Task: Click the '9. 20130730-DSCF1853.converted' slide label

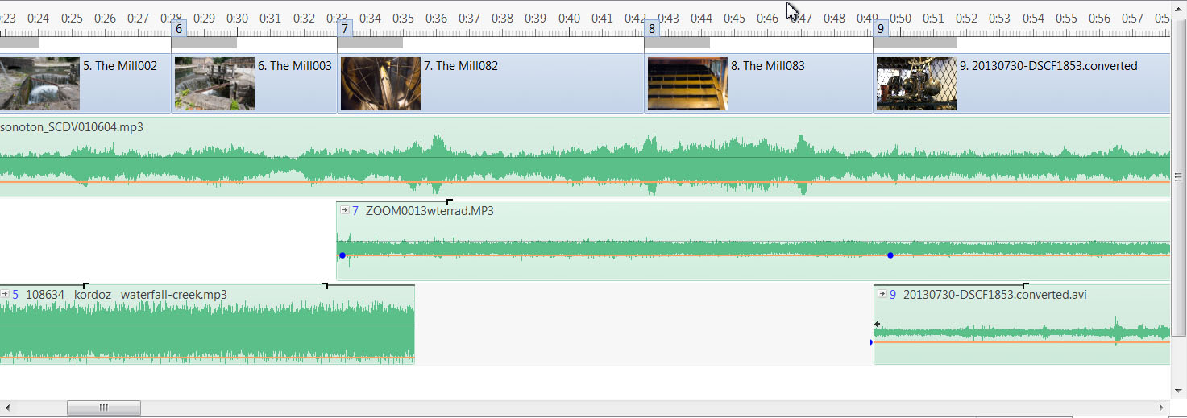Action: 1048,66
